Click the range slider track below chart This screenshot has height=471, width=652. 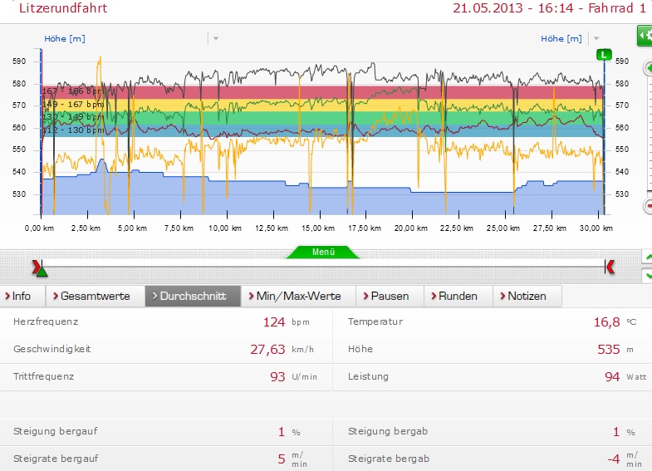[324, 266]
